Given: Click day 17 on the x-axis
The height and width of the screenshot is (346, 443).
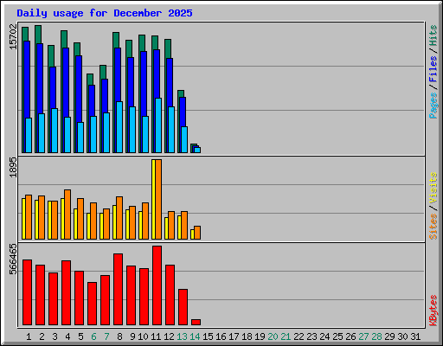Looking at the screenshot, I should (234, 336).
